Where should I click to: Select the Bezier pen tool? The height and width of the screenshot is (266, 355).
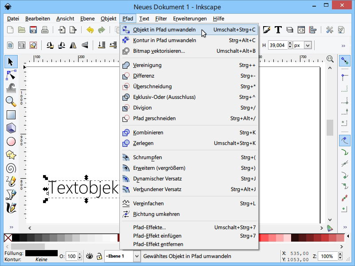point(11,195)
